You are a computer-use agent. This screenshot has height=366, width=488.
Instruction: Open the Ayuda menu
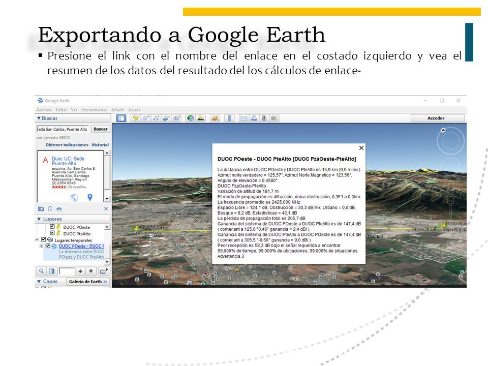tap(134, 110)
